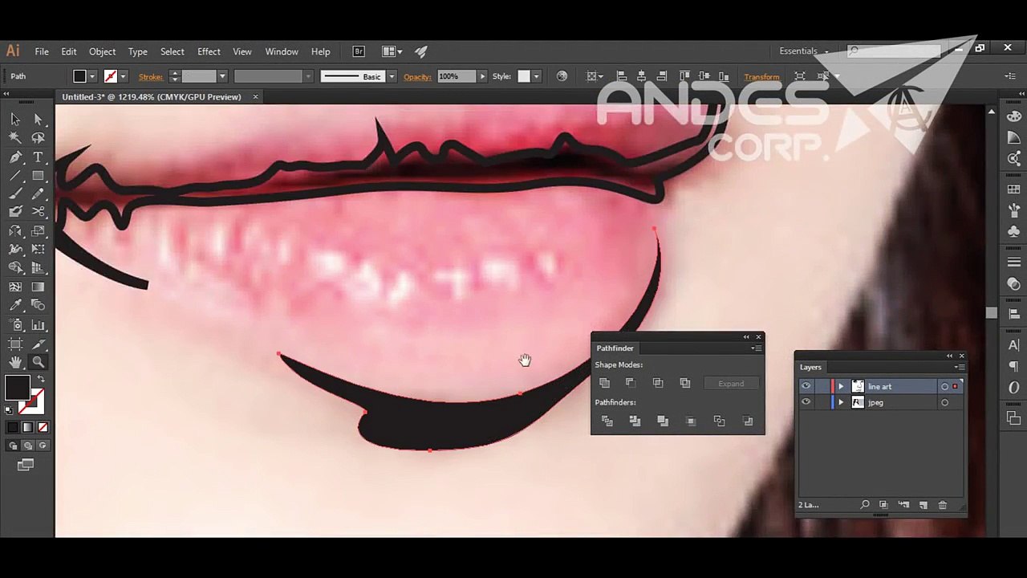The width and height of the screenshot is (1027, 578).
Task: Open brush definition Basic dropdown
Action: [x=392, y=77]
